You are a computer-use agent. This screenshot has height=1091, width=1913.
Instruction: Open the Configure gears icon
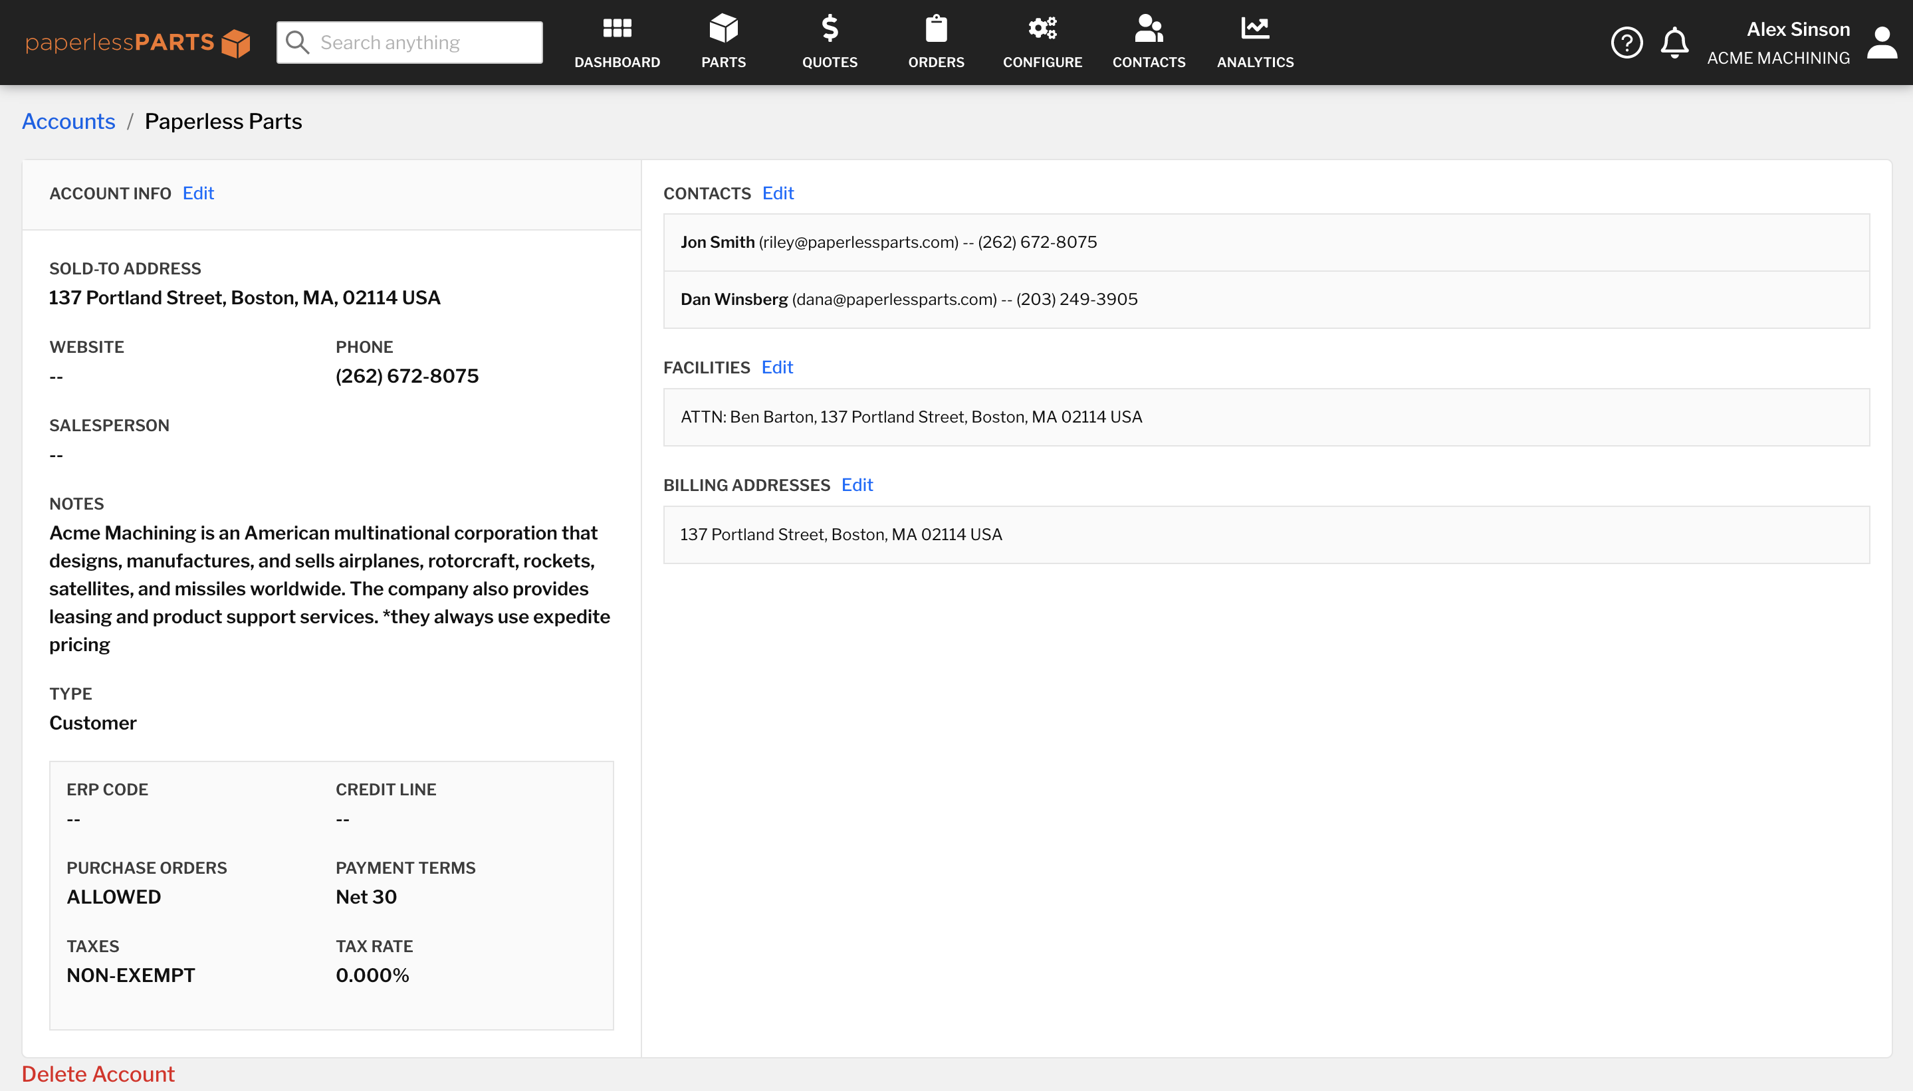point(1042,29)
